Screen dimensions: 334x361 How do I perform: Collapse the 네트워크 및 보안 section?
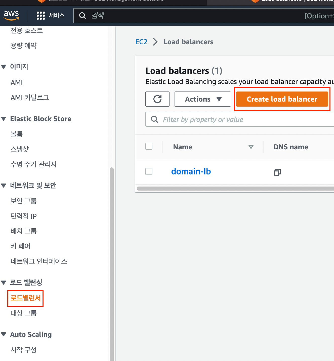[x=4, y=186]
